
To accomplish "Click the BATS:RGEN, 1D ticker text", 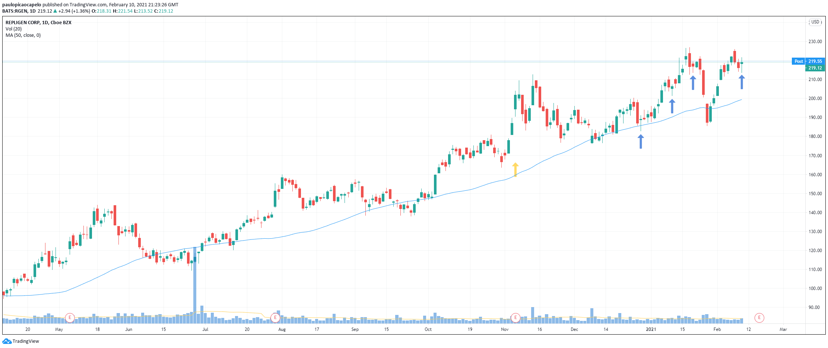I will [x=19, y=11].
